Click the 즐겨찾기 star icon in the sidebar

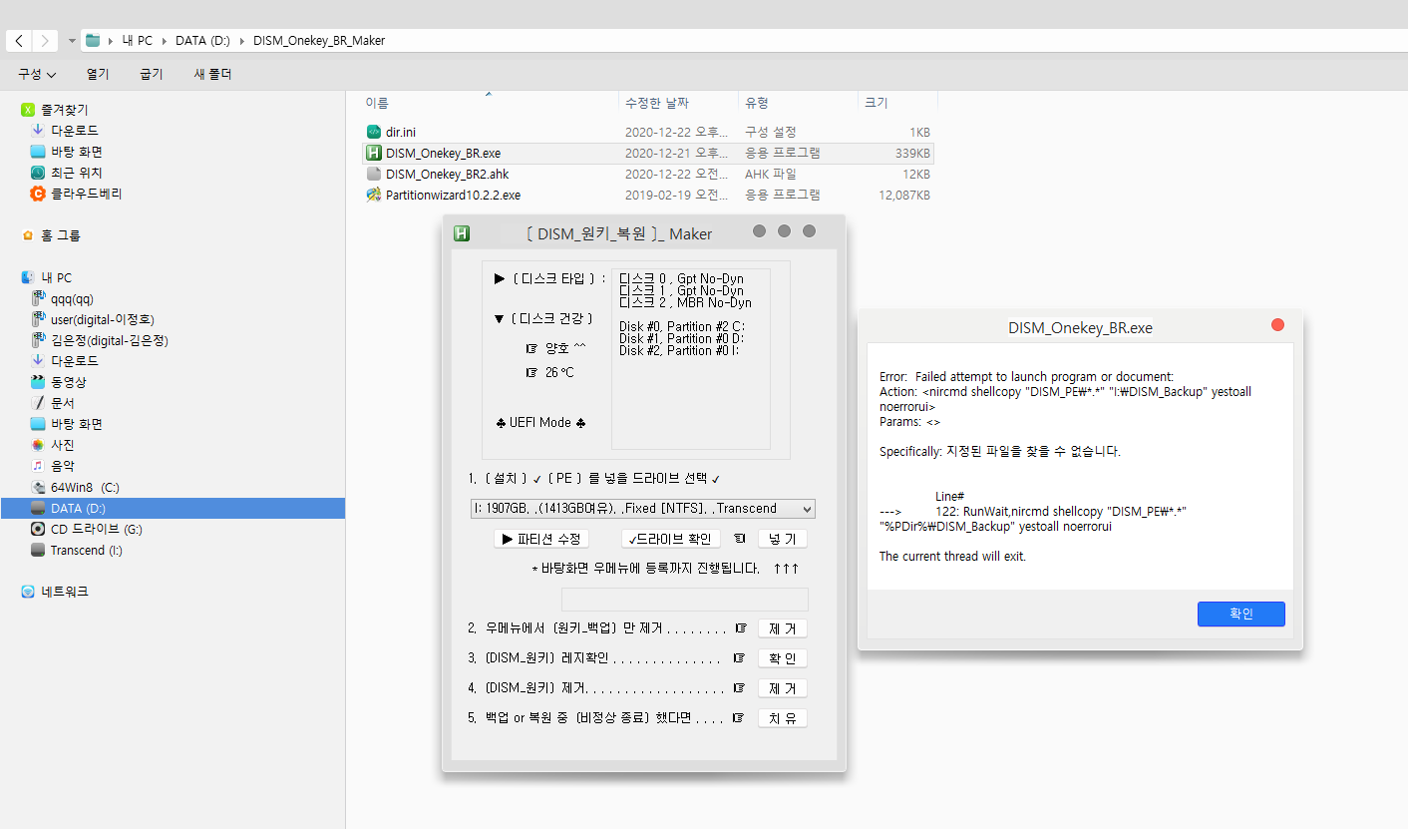pyautogui.click(x=28, y=110)
